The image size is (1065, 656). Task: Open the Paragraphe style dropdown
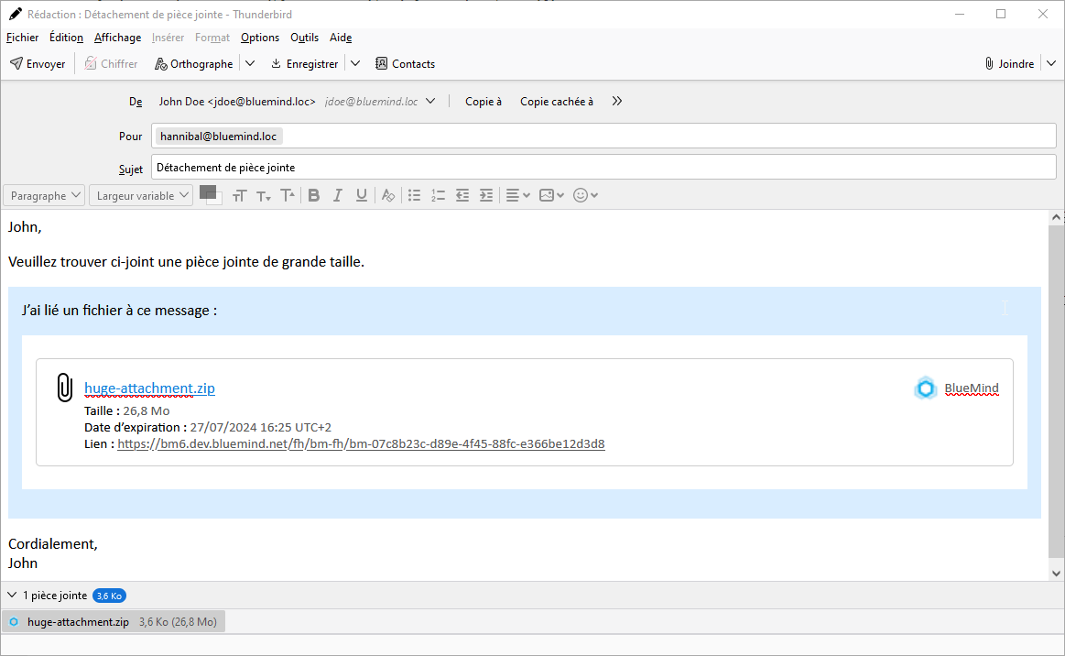(x=46, y=195)
